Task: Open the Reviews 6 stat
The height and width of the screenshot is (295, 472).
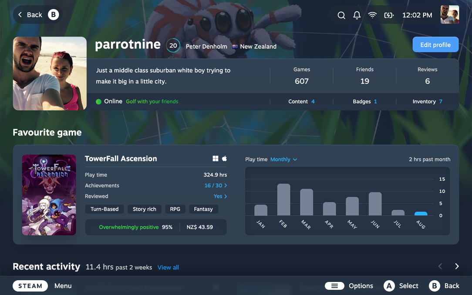Action: tap(427, 76)
